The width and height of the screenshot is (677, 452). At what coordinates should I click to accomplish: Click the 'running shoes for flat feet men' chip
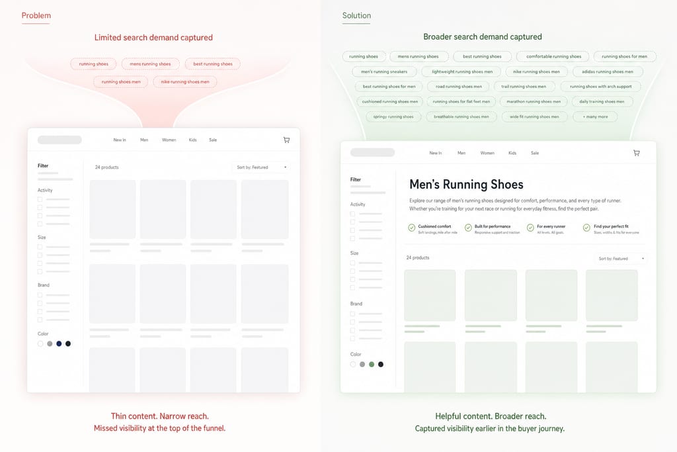tap(461, 101)
